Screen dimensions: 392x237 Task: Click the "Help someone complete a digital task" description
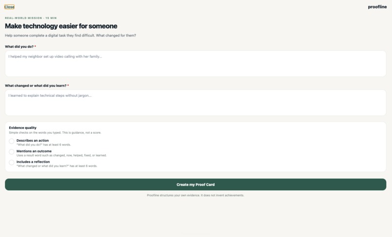click(x=71, y=36)
